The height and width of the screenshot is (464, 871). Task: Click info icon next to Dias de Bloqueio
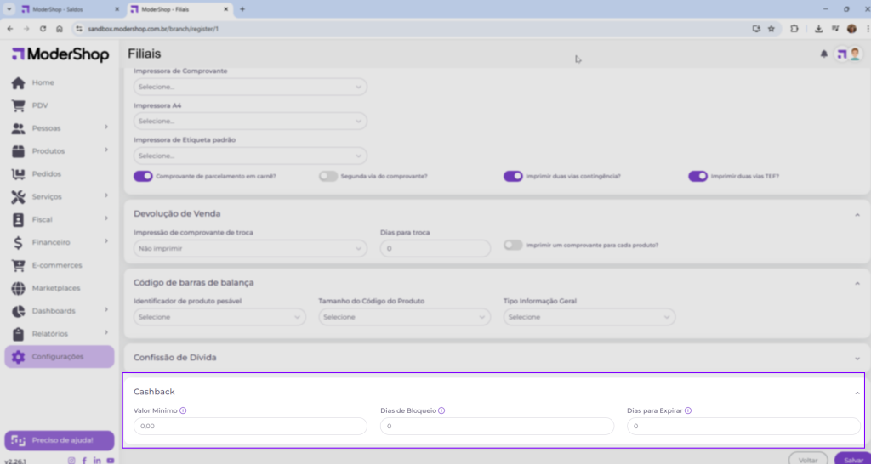click(441, 410)
